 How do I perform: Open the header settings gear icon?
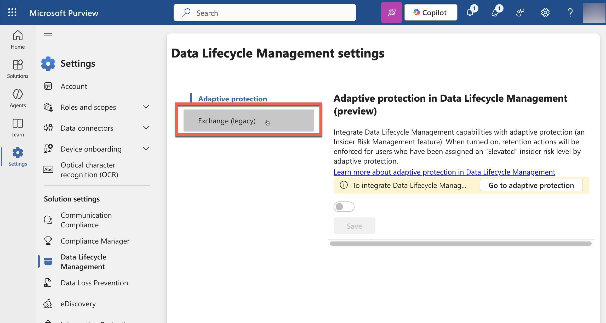coord(545,13)
